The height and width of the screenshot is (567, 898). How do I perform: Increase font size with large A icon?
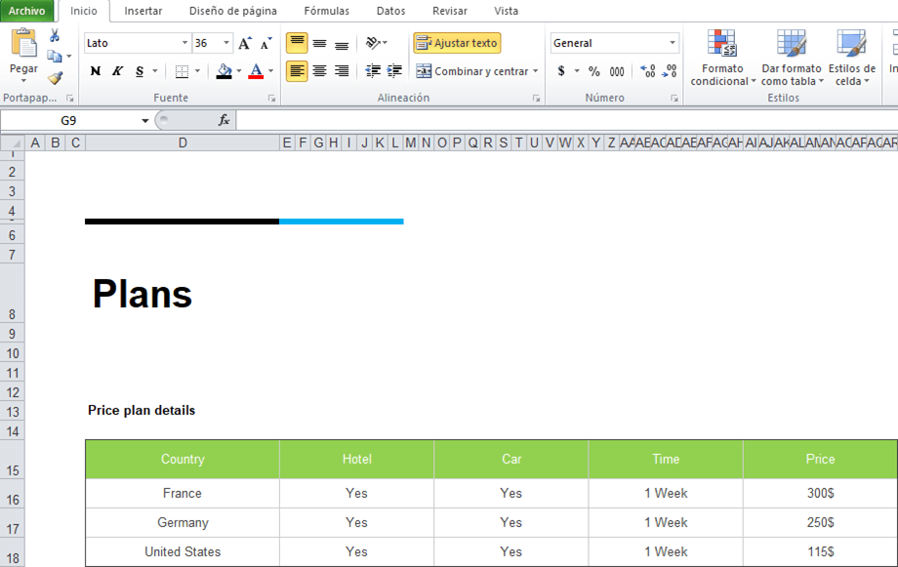(x=245, y=44)
